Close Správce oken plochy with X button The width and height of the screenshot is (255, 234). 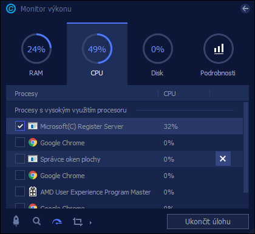pyautogui.click(x=223, y=159)
